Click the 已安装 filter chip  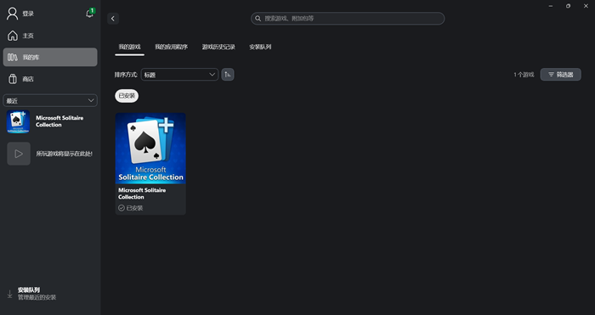pos(127,96)
